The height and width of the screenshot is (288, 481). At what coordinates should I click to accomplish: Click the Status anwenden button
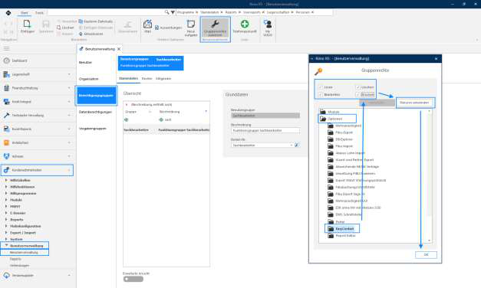click(414, 103)
